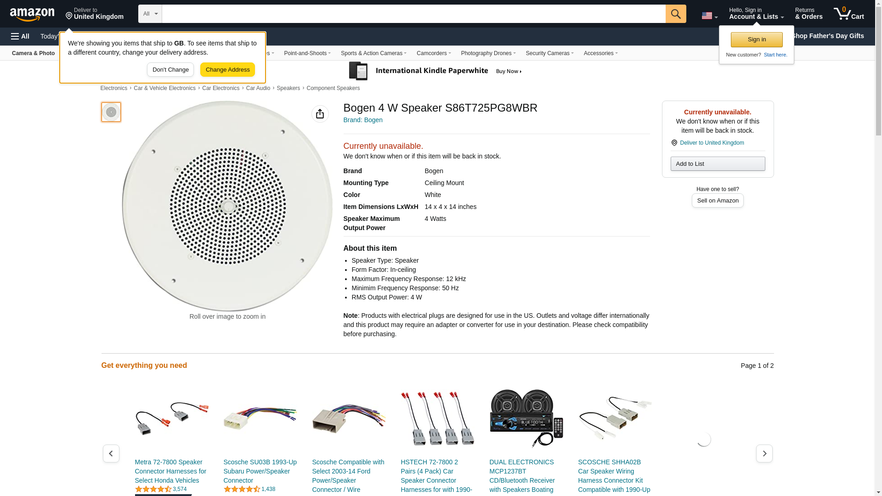This screenshot has height=496, width=882.
Task: Select the speaker product thumbnail
Action: pyautogui.click(x=111, y=112)
